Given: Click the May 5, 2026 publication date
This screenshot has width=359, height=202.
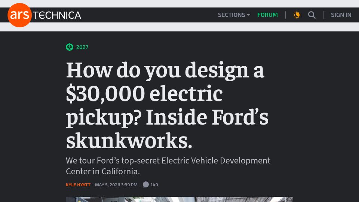Looking at the screenshot, I should (116, 185).
